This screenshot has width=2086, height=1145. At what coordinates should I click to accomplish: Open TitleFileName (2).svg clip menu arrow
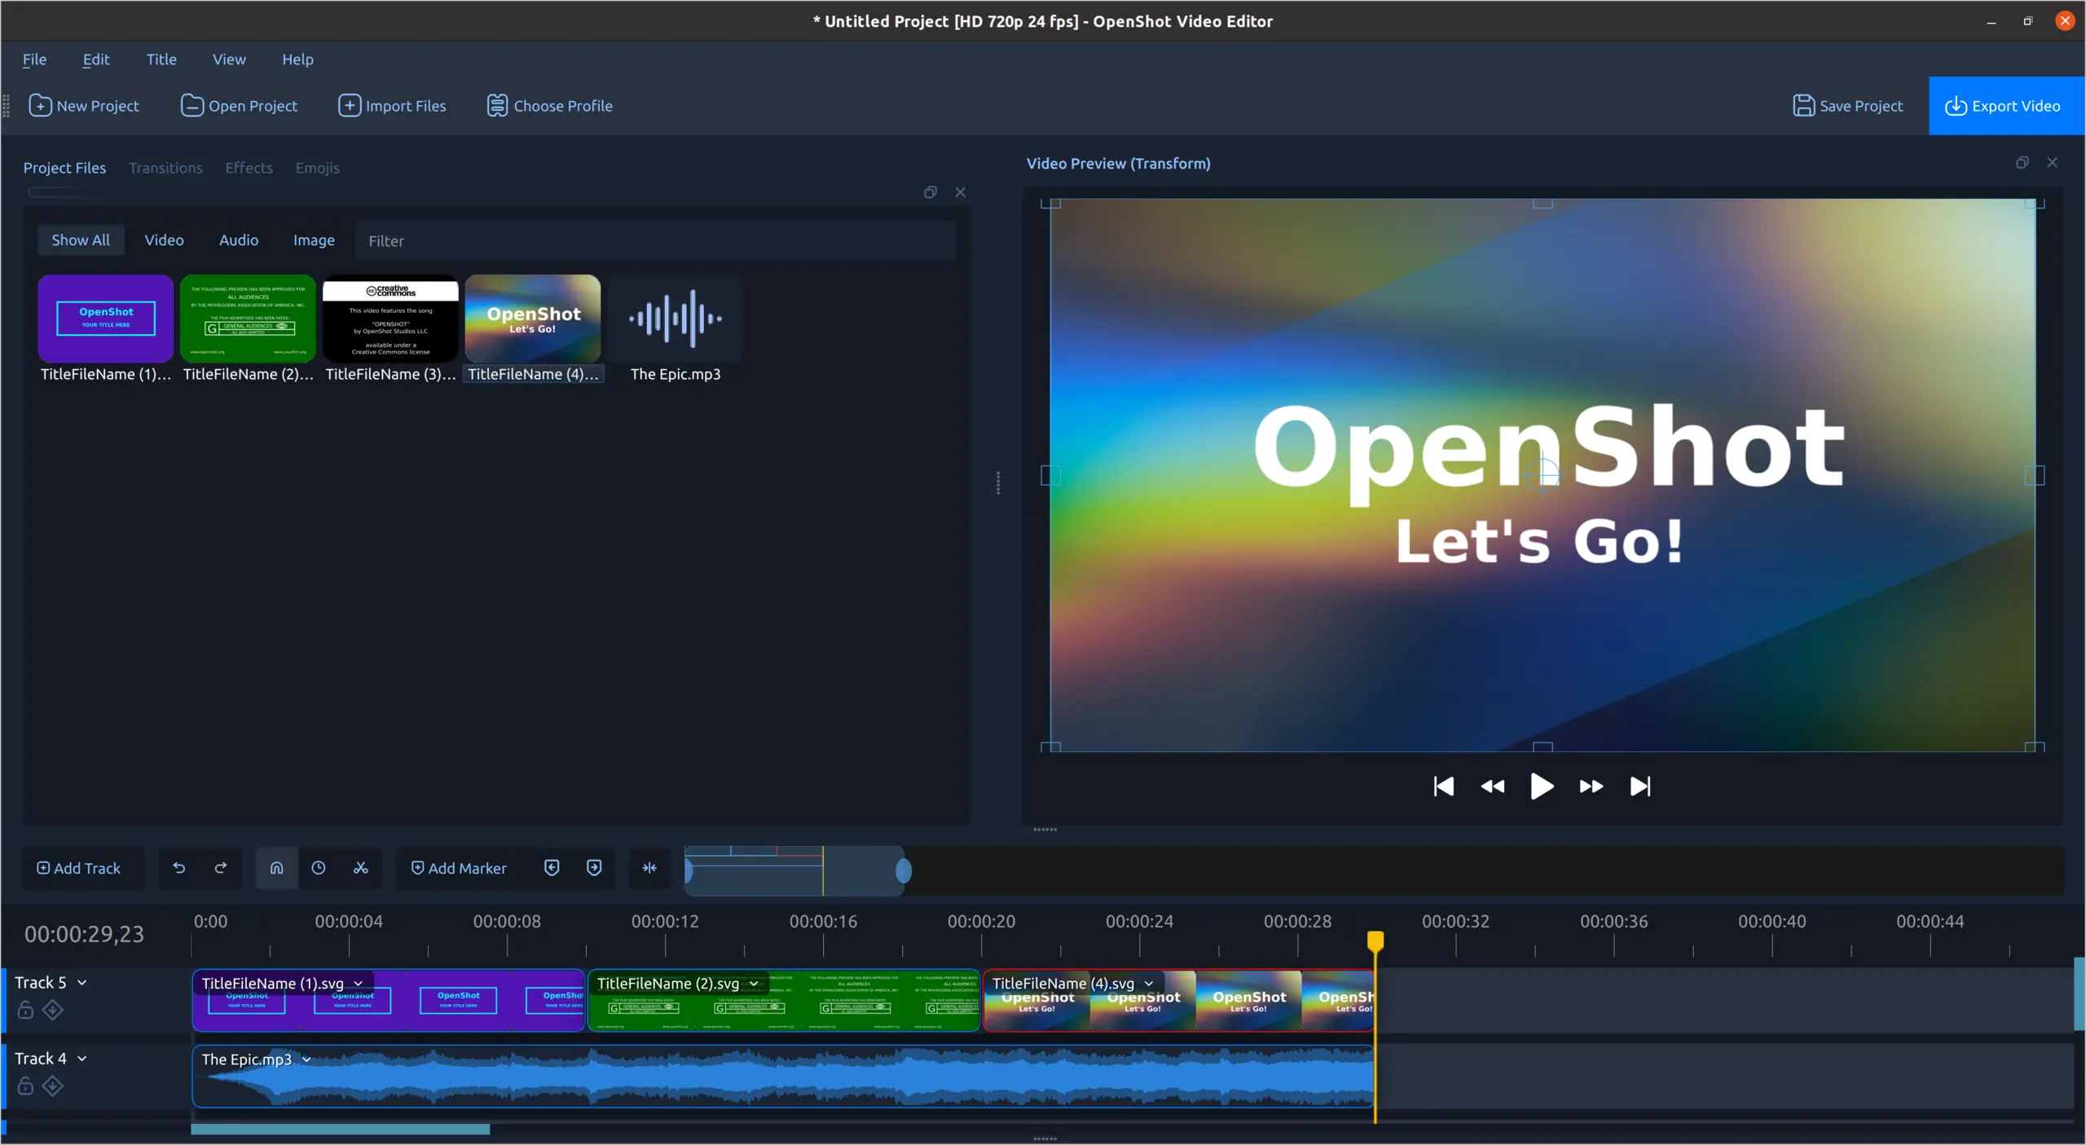(755, 984)
